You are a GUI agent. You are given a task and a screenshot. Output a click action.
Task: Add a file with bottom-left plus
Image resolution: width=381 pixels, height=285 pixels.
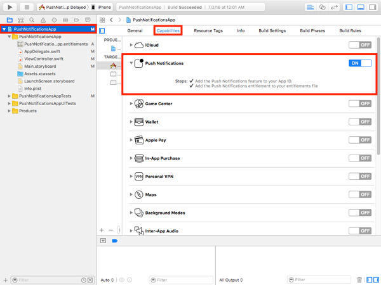pos(5,280)
